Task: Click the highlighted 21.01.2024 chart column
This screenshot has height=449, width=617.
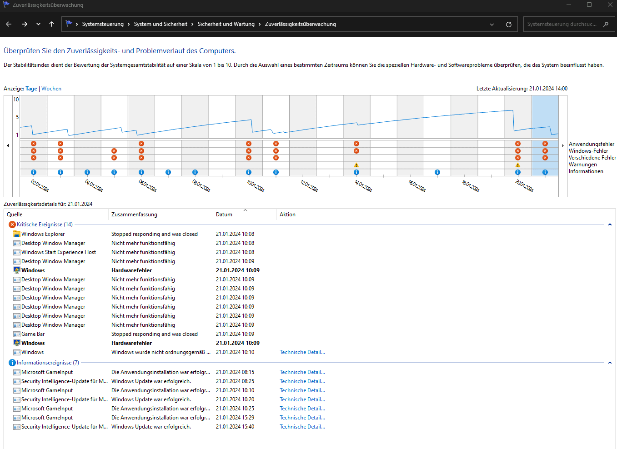Action: tap(545, 135)
